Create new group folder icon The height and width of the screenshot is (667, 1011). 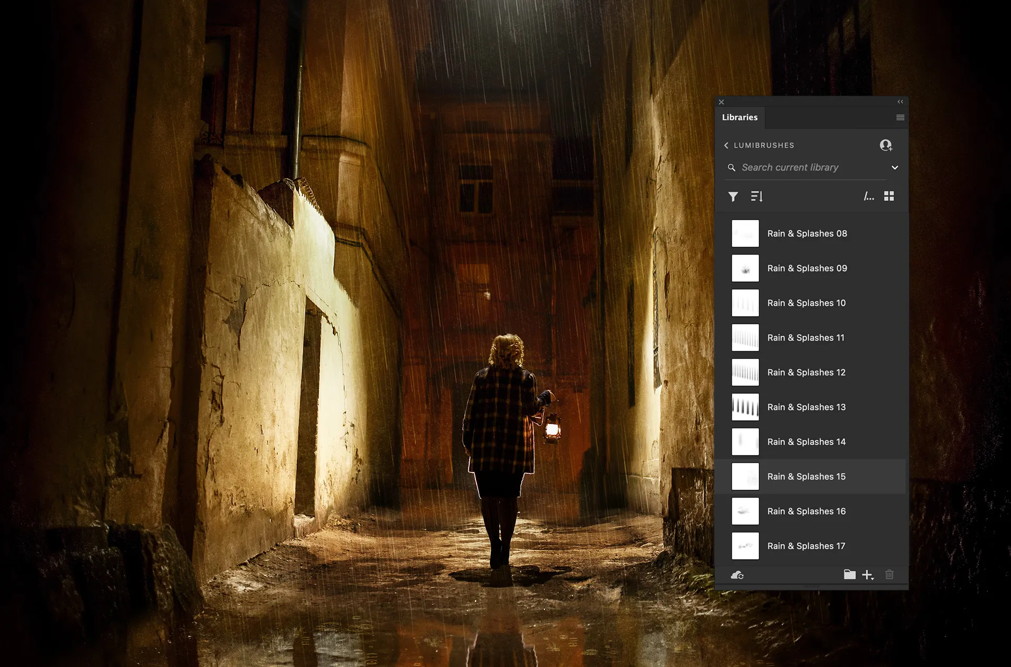pyautogui.click(x=849, y=574)
